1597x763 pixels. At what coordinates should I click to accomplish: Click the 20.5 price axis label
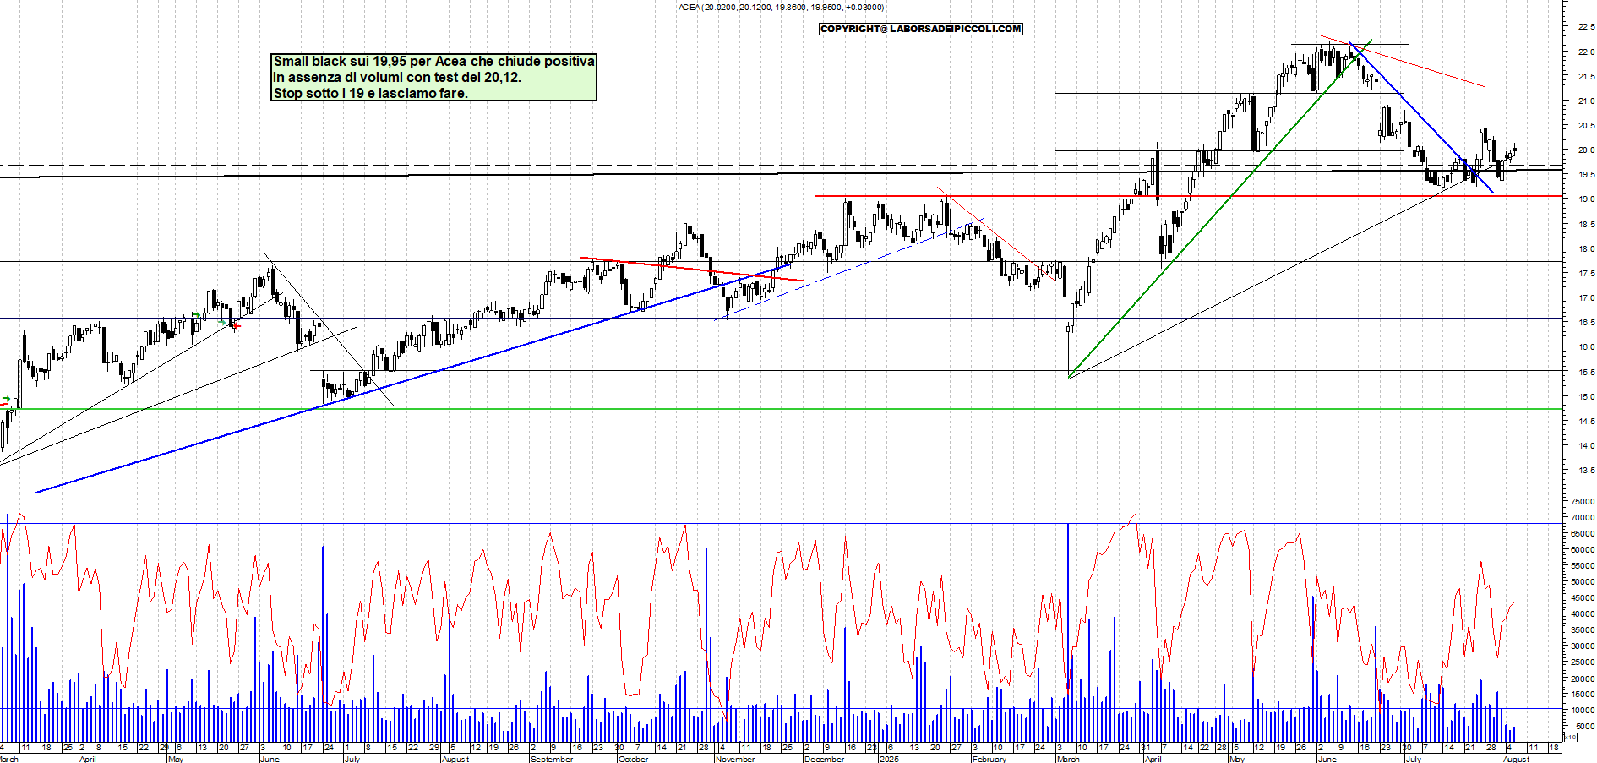(x=1586, y=126)
